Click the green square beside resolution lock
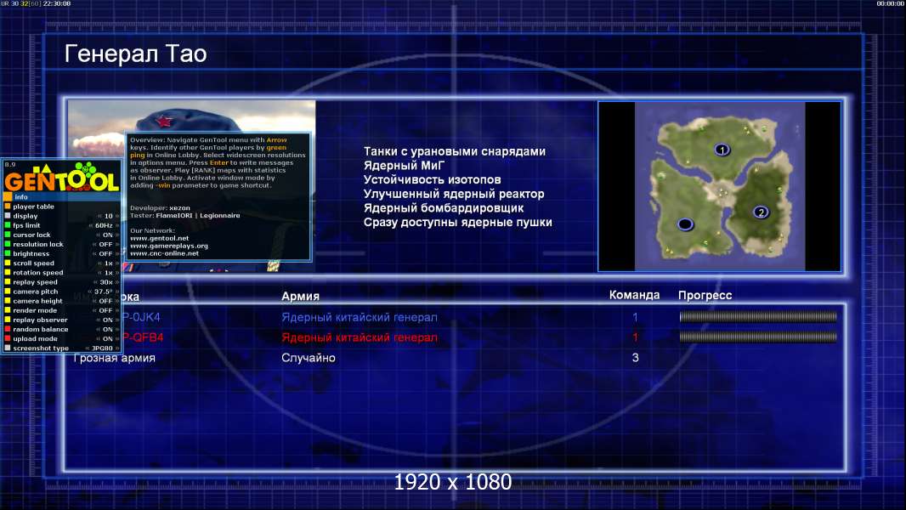906x510 pixels. pos(8,244)
